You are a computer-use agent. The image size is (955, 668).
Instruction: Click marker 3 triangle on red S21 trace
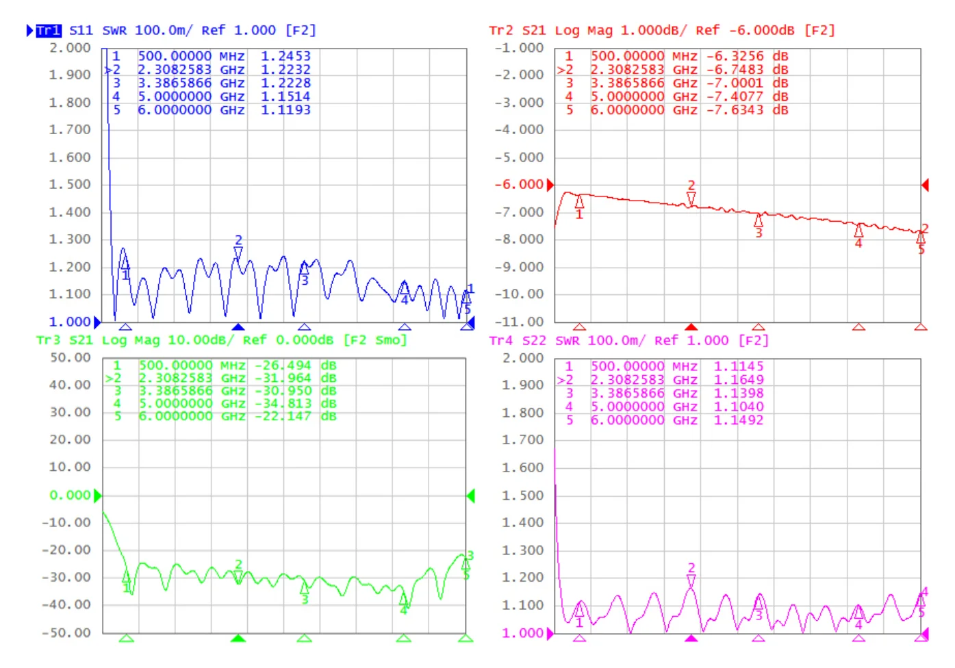(759, 220)
